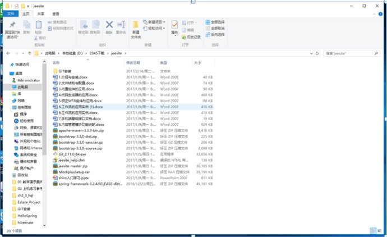Click Properties icon in Quick Access Toolbar
Screen dimensions: 387x237
tap(16, 6)
